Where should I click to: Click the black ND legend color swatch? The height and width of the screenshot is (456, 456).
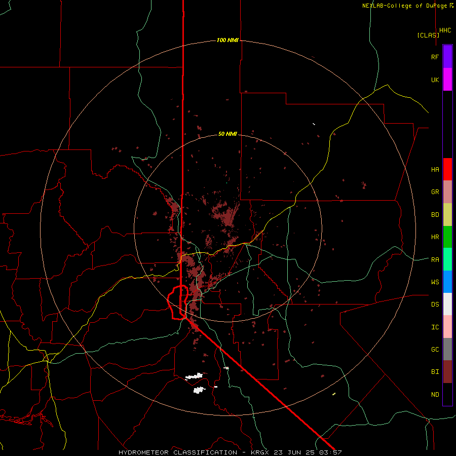point(447,394)
